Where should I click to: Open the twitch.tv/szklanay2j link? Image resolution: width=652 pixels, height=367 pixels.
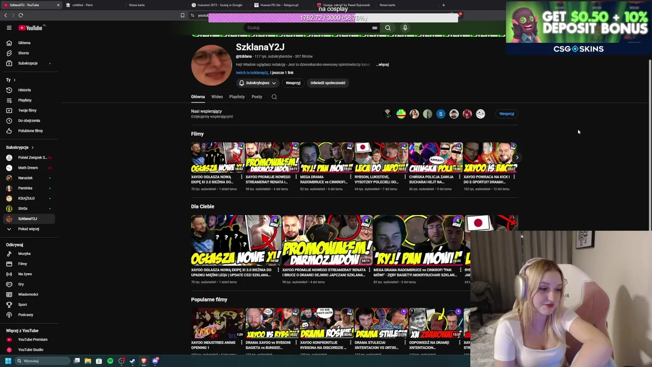[252, 73]
